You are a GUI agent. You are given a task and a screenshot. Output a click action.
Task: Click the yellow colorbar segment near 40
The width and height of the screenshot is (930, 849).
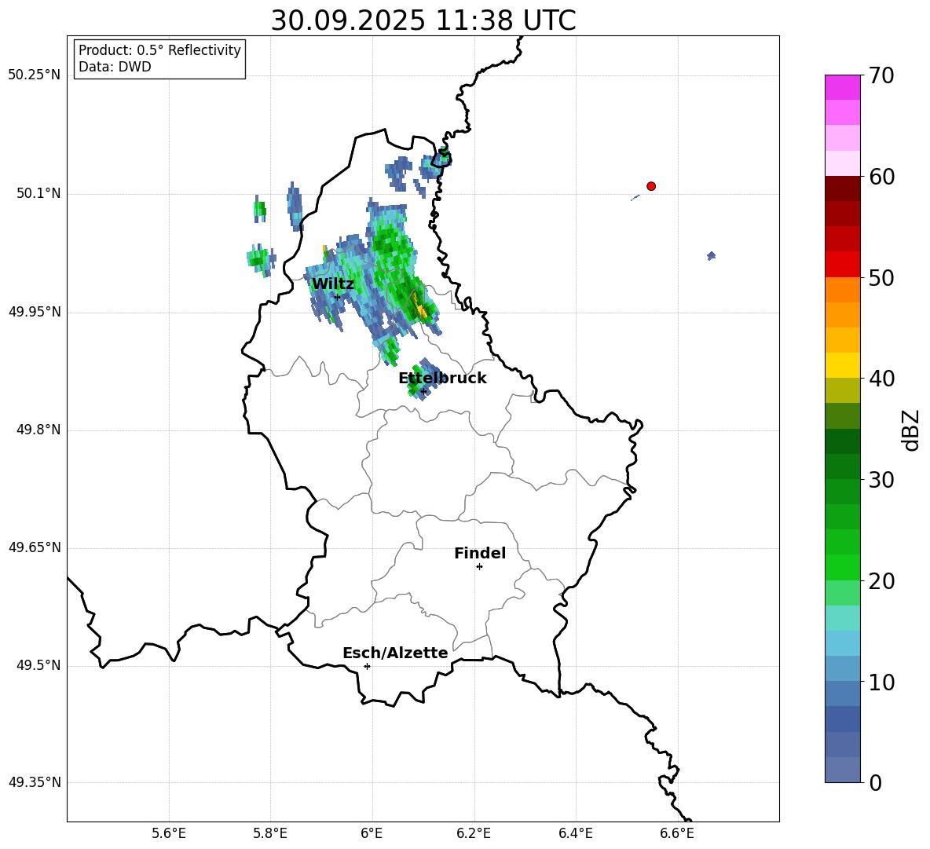coord(842,365)
